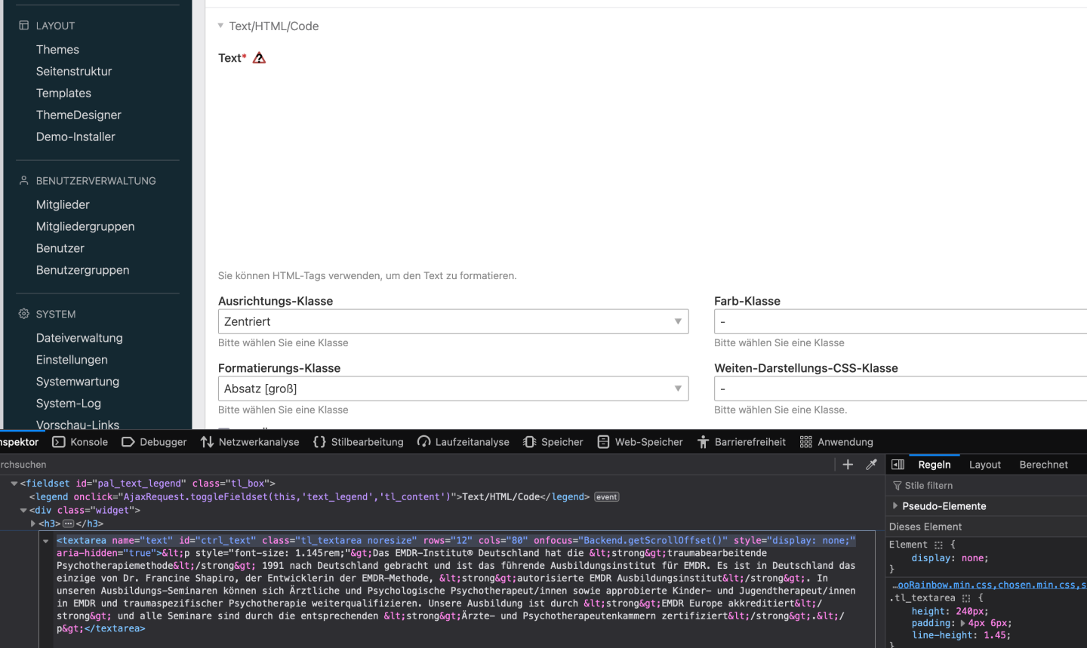Pick a color with the eyedropper icon
This screenshot has width=1087, height=648.
pos(871,465)
